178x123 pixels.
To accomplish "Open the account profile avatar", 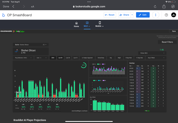I will pos(173,15).
